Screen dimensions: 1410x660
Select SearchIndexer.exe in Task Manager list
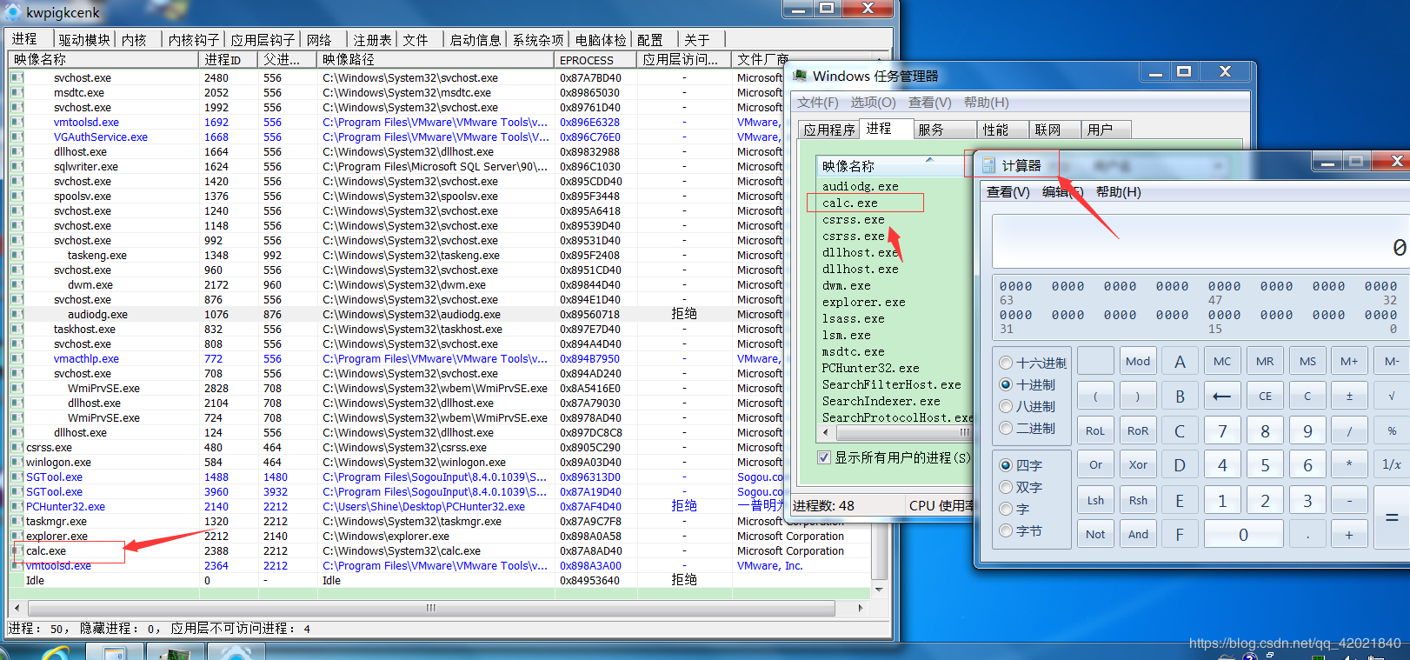[x=881, y=402]
